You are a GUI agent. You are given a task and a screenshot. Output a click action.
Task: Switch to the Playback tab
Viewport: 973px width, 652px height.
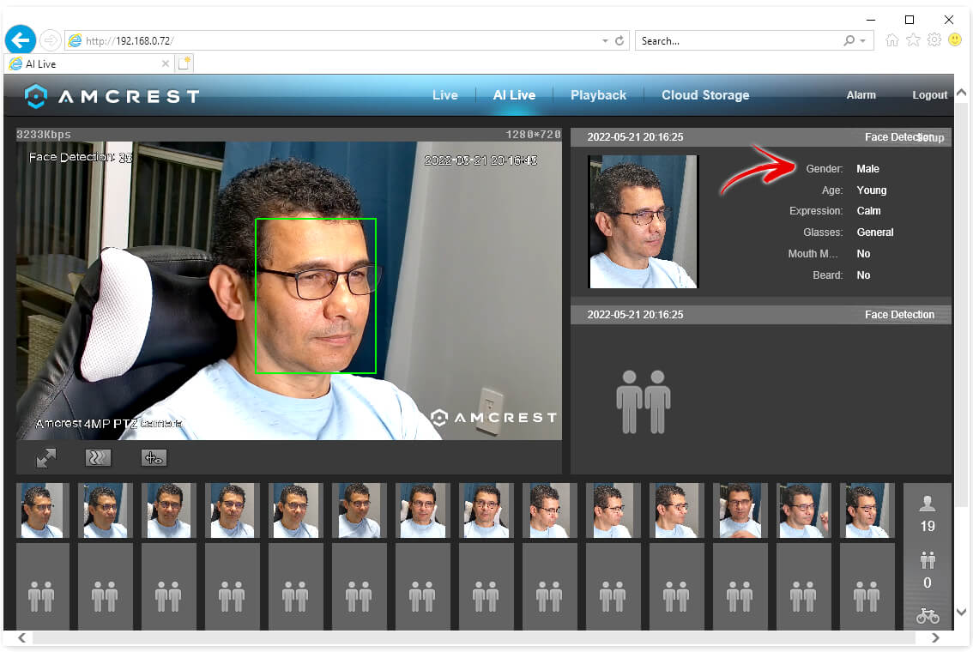pyautogui.click(x=598, y=95)
